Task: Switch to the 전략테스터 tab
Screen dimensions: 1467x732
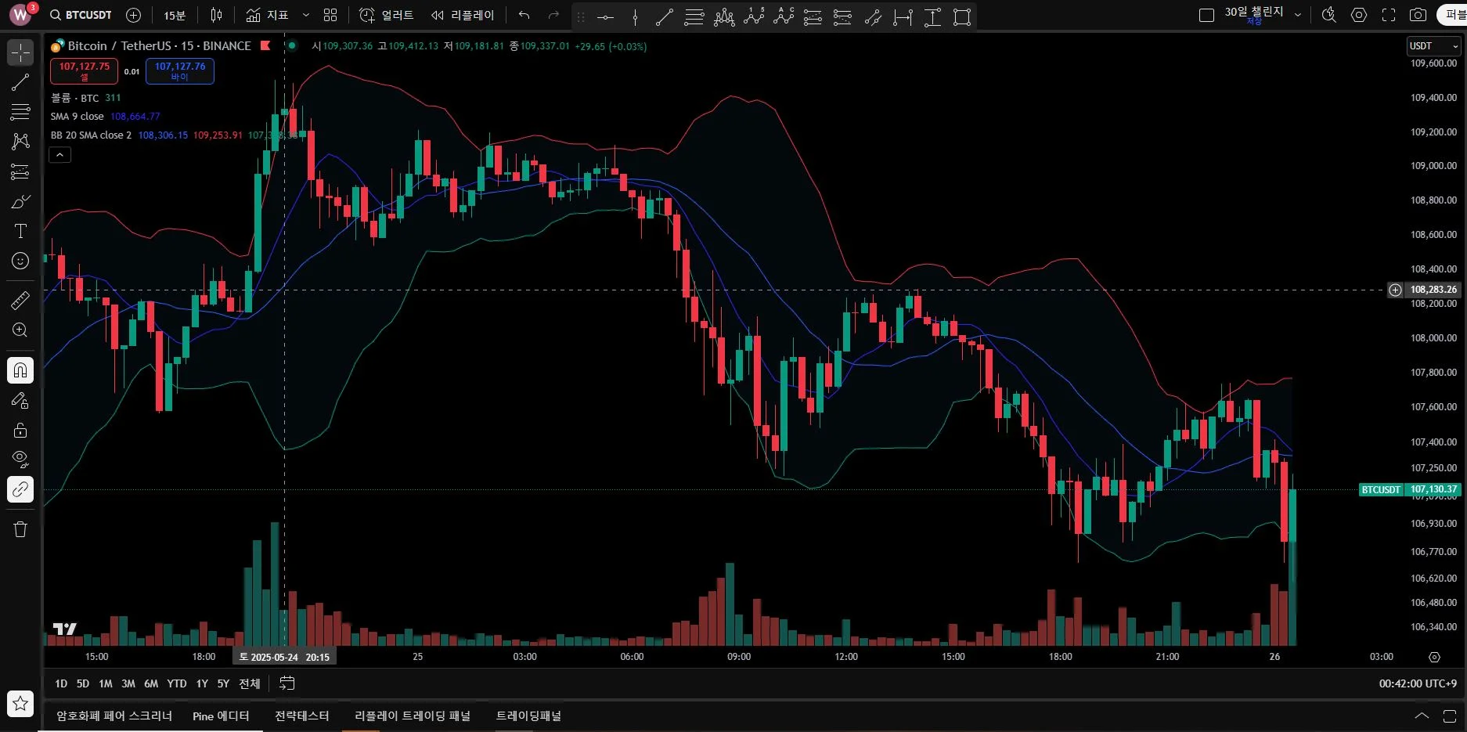Action: click(x=301, y=716)
